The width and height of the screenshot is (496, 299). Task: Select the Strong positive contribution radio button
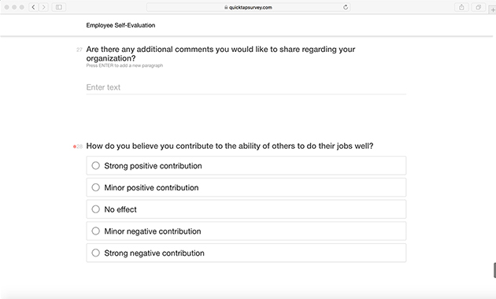click(x=95, y=165)
